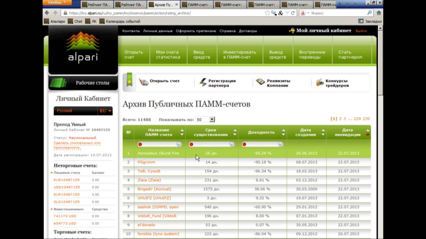Click Сделать уникальным или присоединить link
Viewport: 426px width, 239px height.
pos(77,145)
